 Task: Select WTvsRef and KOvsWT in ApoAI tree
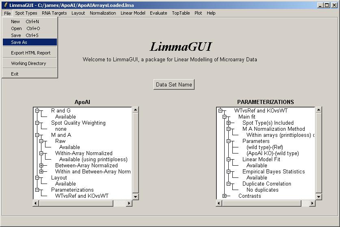82,196
